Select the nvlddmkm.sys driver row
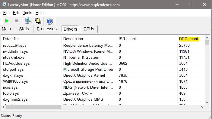The height and width of the screenshot is (119, 212). pyautogui.click(x=103, y=51)
